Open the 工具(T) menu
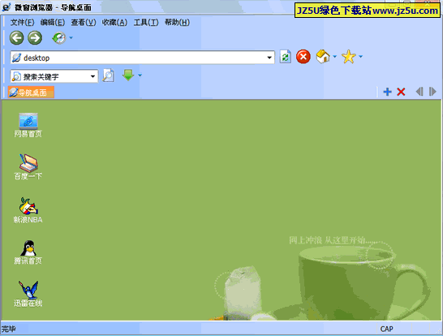 pos(146,23)
